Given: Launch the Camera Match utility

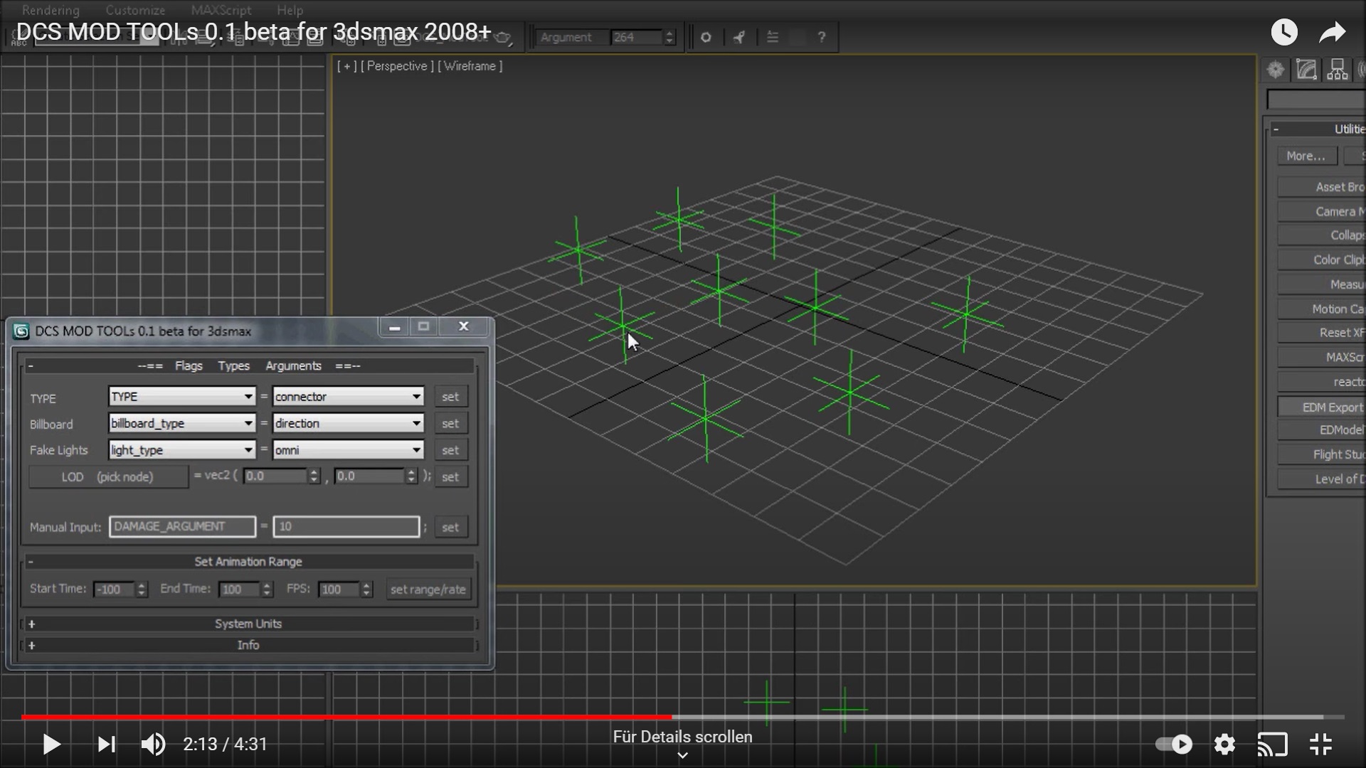Looking at the screenshot, I should pyautogui.click(x=1322, y=211).
